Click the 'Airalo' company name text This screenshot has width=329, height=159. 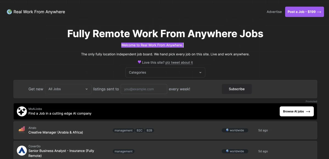point(32,128)
